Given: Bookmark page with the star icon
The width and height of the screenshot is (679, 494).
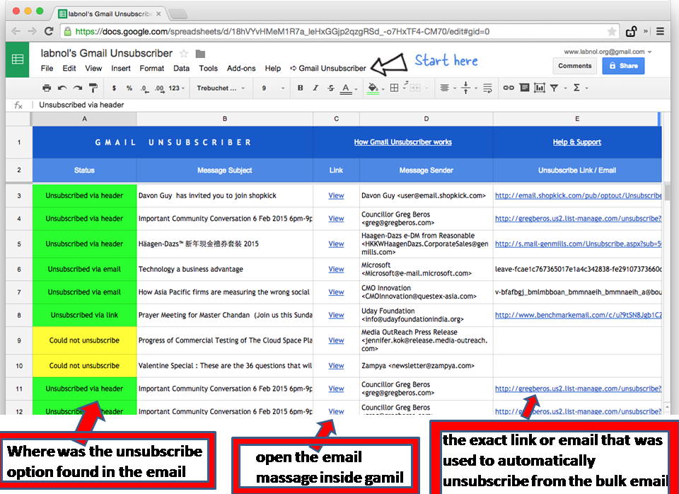Looking at the screenshot, I should pos(612,31).
